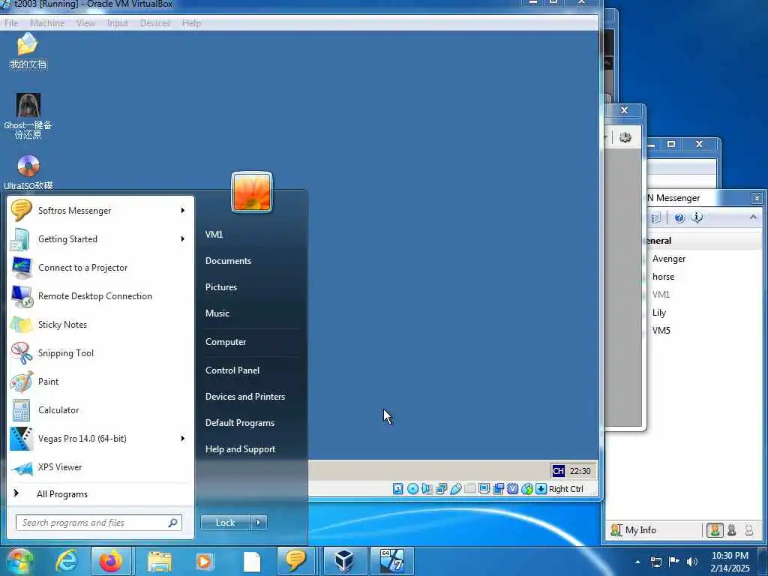Viewport: 768px width, 576px height.
Task: Click the Messenger help question mark icon
Action: [x=679, y=217]
